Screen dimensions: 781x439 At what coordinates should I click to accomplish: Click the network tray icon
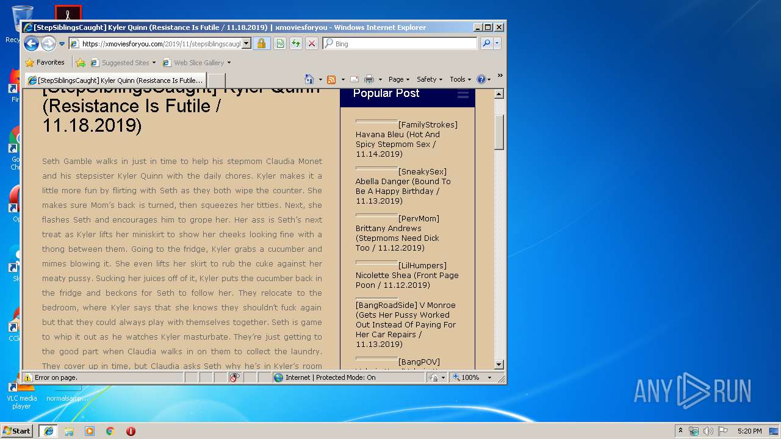pyautogui.click(x=694, y=430)
